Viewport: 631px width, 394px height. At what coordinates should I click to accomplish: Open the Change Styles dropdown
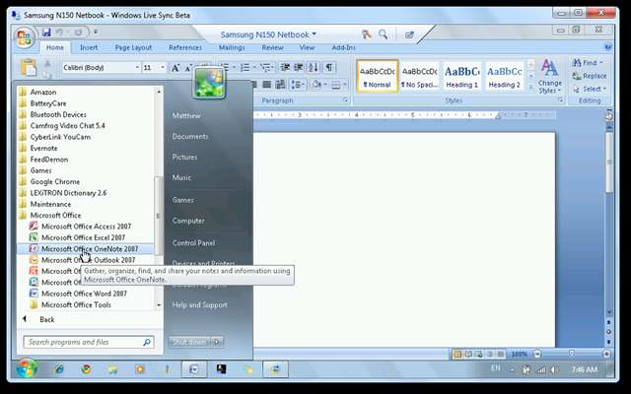(x=550, y=77)
